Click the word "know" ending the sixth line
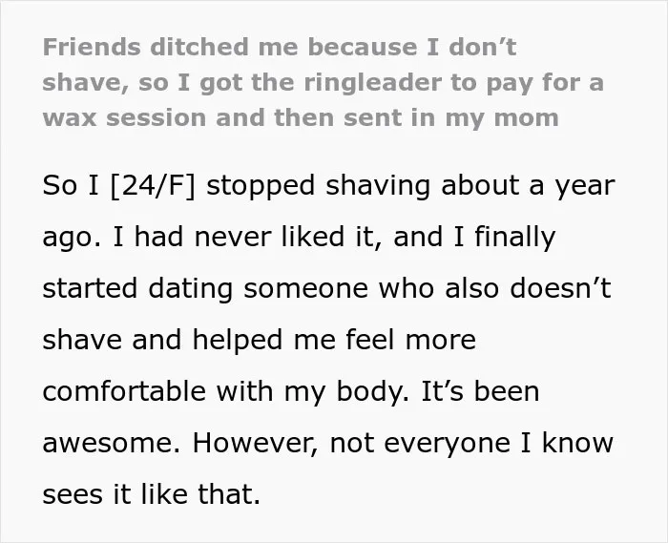This screenshot has height=543, width=668. pos(577,443)
